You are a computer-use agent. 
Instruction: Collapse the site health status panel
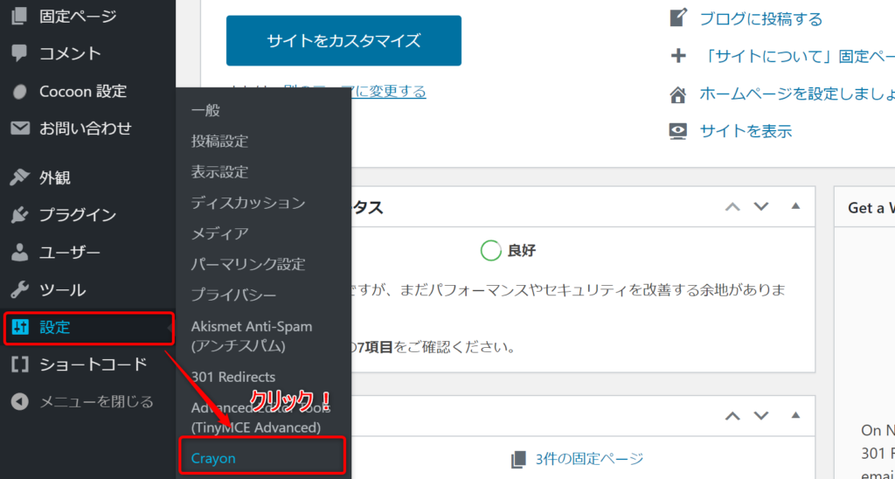[x=795, y=206]
